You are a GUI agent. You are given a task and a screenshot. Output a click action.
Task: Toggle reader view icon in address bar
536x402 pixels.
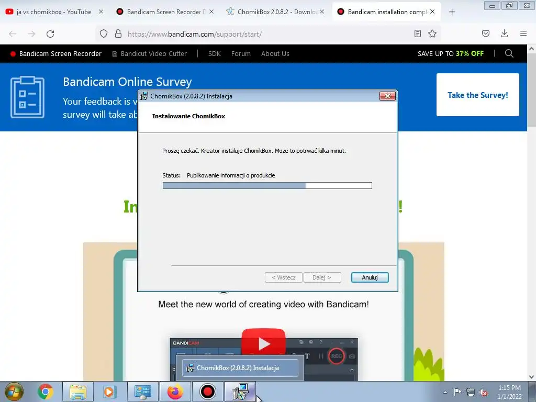(x=417, y=33)
